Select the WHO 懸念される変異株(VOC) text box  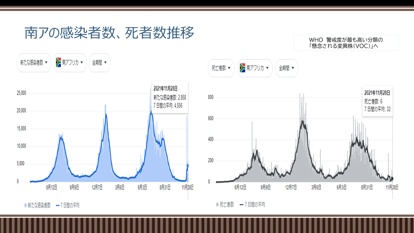coord(346,43)
